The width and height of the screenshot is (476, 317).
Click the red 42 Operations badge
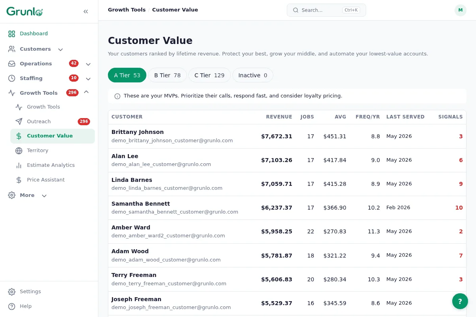coord(74,63)
